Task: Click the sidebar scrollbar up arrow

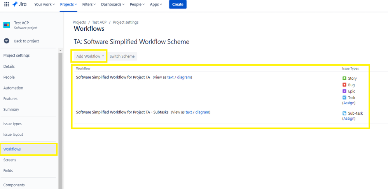Action: pyautogui.click(x=60, y=51)
